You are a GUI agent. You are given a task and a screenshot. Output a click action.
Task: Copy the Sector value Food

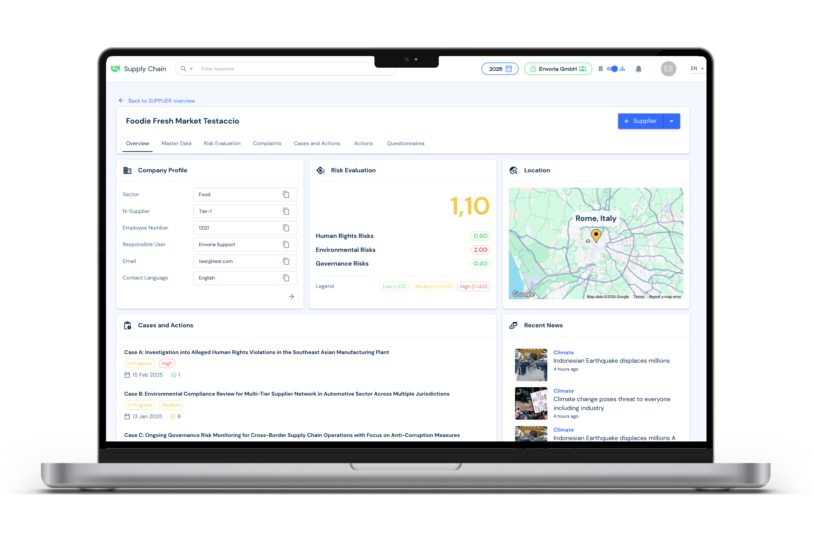click(286, 195)
